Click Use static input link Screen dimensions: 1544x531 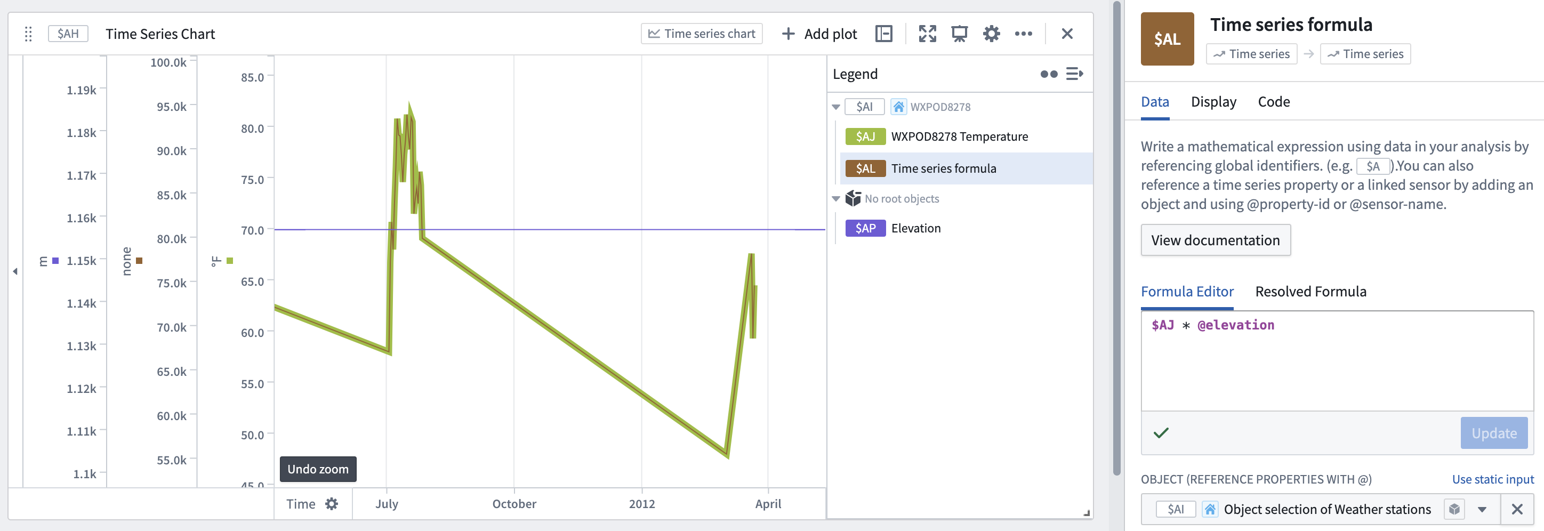(1492, 479)
